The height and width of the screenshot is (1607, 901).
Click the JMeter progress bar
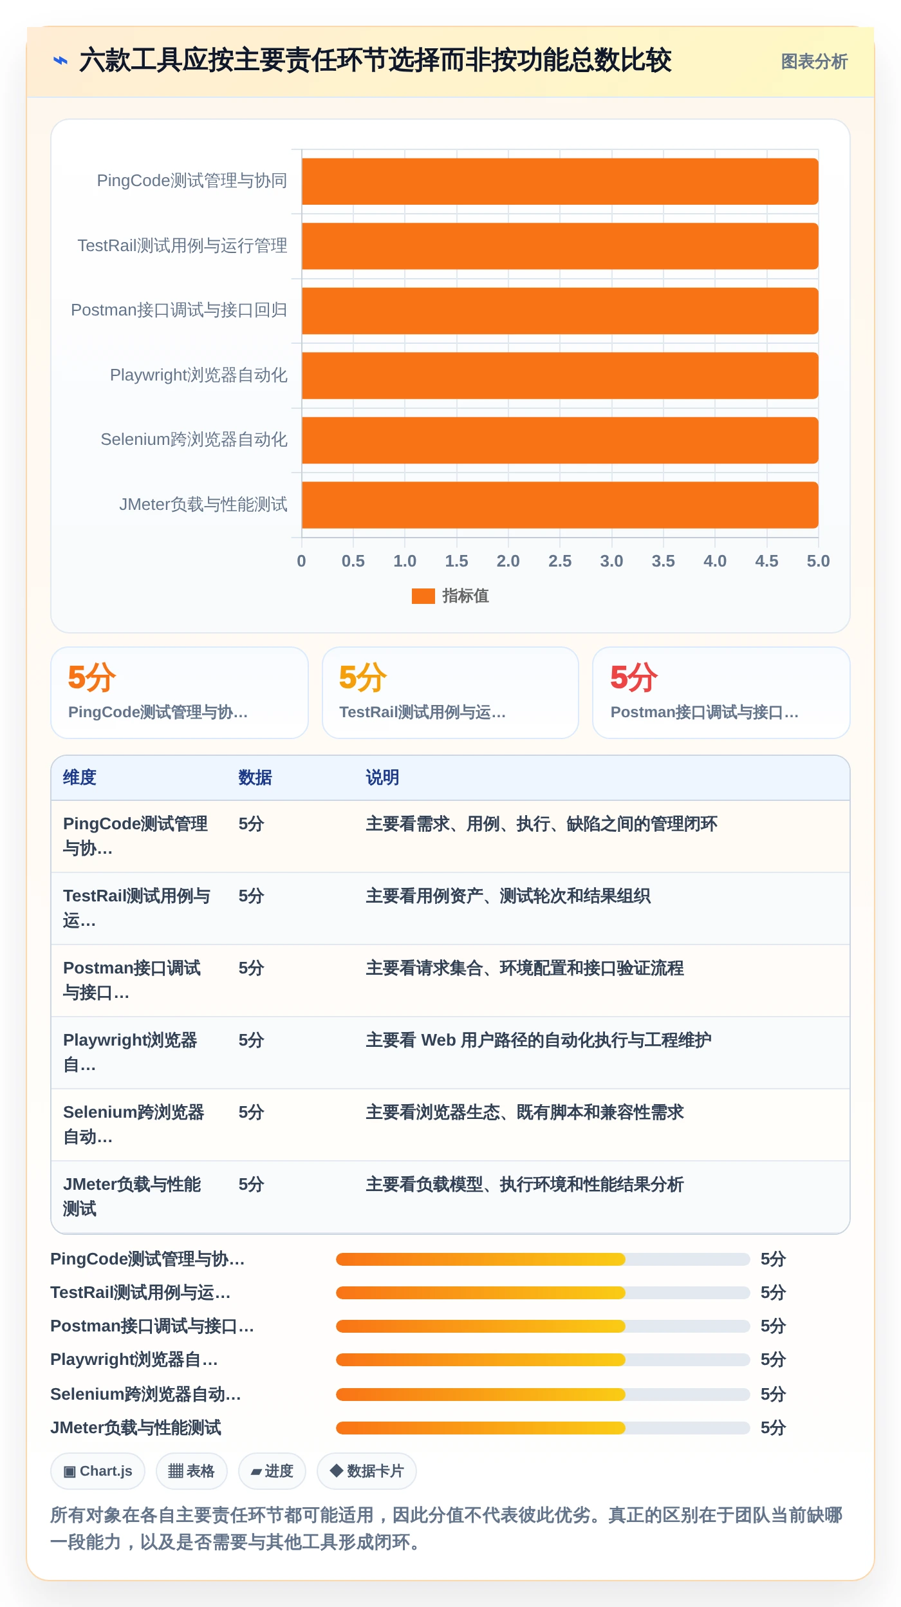coord(543,1428)
